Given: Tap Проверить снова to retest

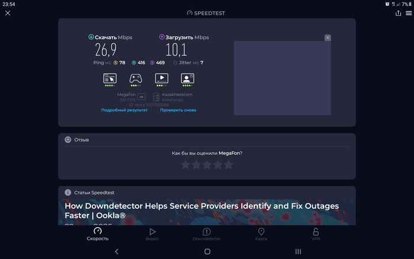Looking at the screenshot, I should tap(178, 110).
